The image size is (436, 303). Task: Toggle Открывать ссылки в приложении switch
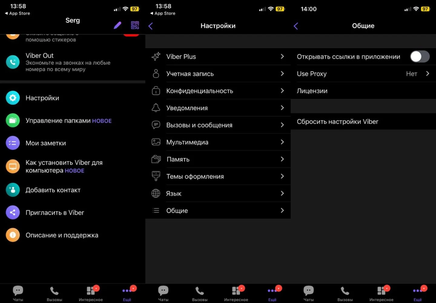420,56
